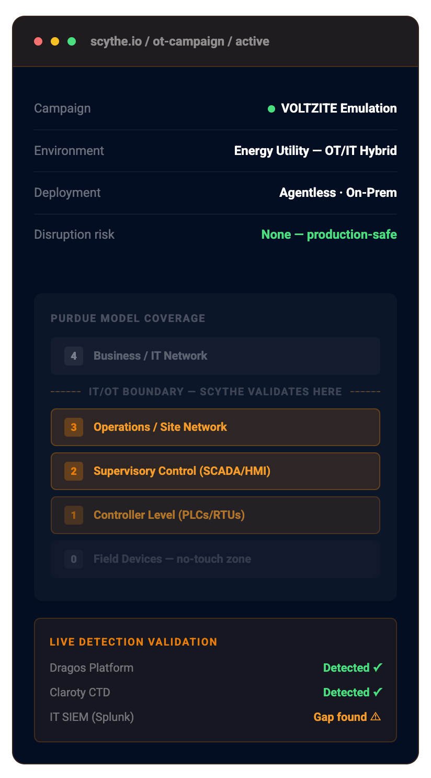Click the level 2 number badge
This screenshot has width=431, height=778.
coord(74,471)
